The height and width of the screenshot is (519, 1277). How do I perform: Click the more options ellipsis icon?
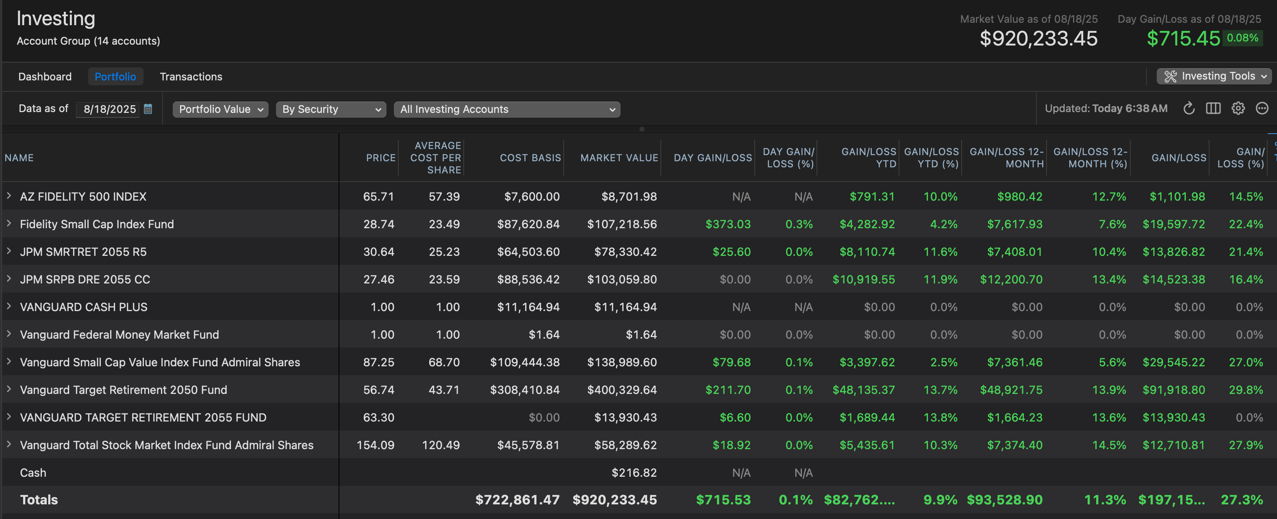tap(1262, 108)
